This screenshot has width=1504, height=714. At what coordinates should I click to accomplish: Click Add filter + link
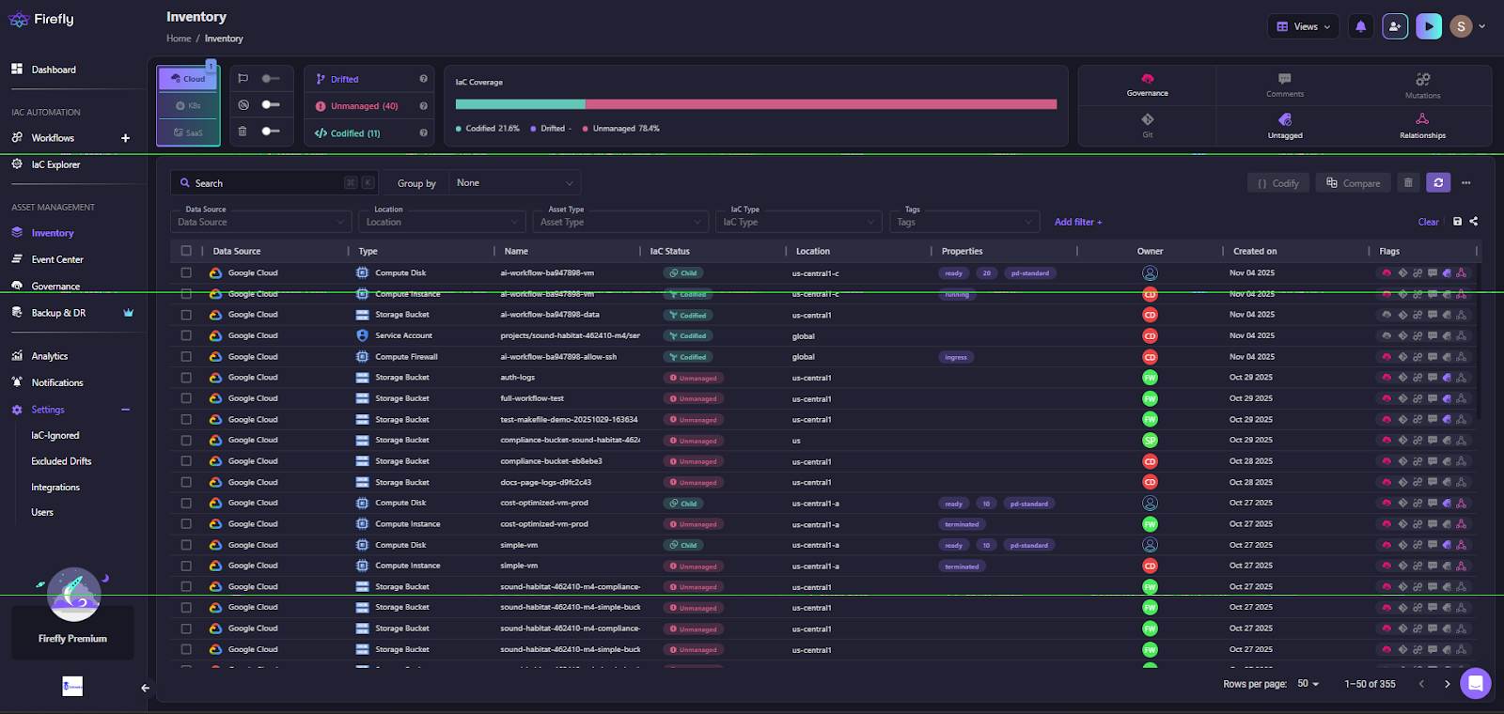tap(1078, 222)
